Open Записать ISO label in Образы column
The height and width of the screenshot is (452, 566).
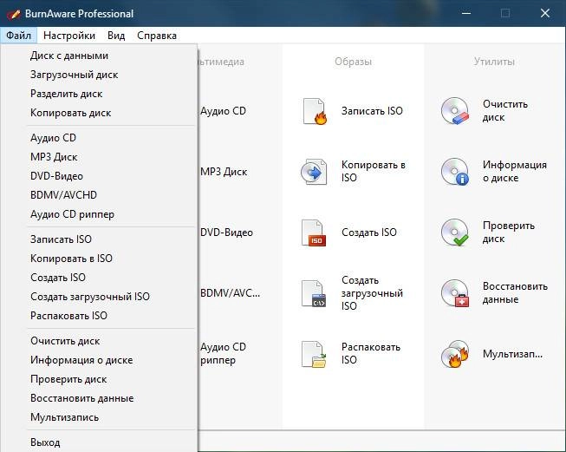coord(372,111)
